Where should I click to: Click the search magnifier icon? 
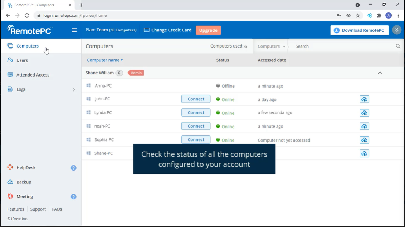[398, 46]
